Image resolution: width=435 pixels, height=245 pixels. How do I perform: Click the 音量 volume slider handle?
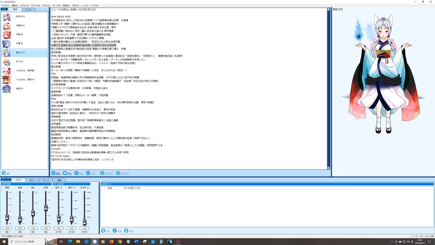[x=7, y=217]
